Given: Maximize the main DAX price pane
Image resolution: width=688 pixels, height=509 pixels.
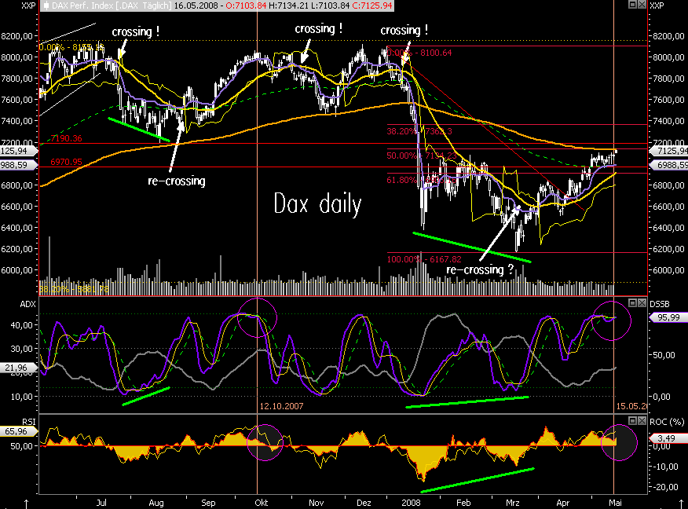Looking at the screenshot, I should [633, 5].
